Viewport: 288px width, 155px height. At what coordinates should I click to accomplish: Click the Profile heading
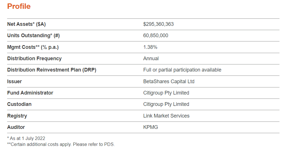[x=19, y=6]
